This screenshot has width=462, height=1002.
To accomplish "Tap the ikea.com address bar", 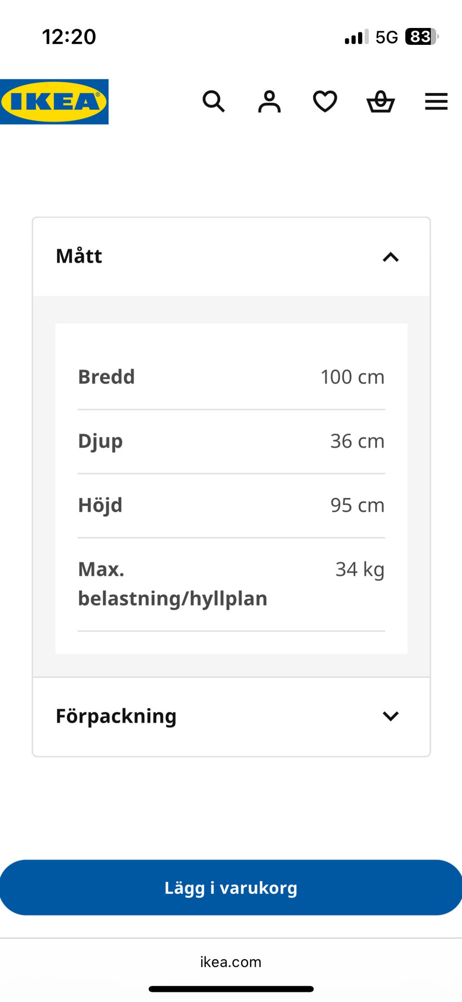I will pos(231,962).
